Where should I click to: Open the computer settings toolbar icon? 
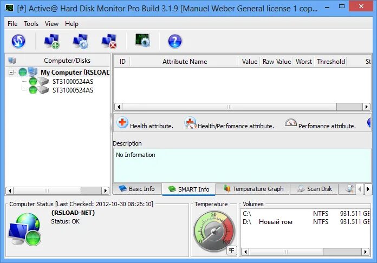[81, 41]
